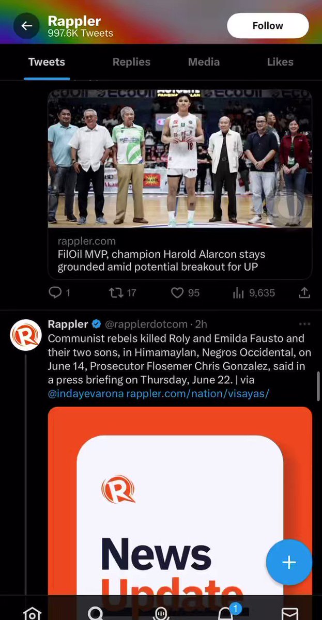
Task: Open the FilOil MVP article headline link
Action: coord(161,261)
